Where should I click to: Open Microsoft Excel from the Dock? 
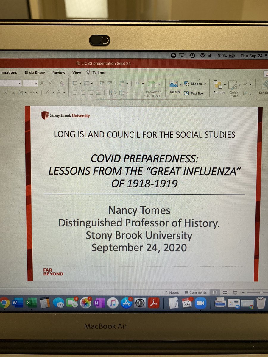(31, 303)
